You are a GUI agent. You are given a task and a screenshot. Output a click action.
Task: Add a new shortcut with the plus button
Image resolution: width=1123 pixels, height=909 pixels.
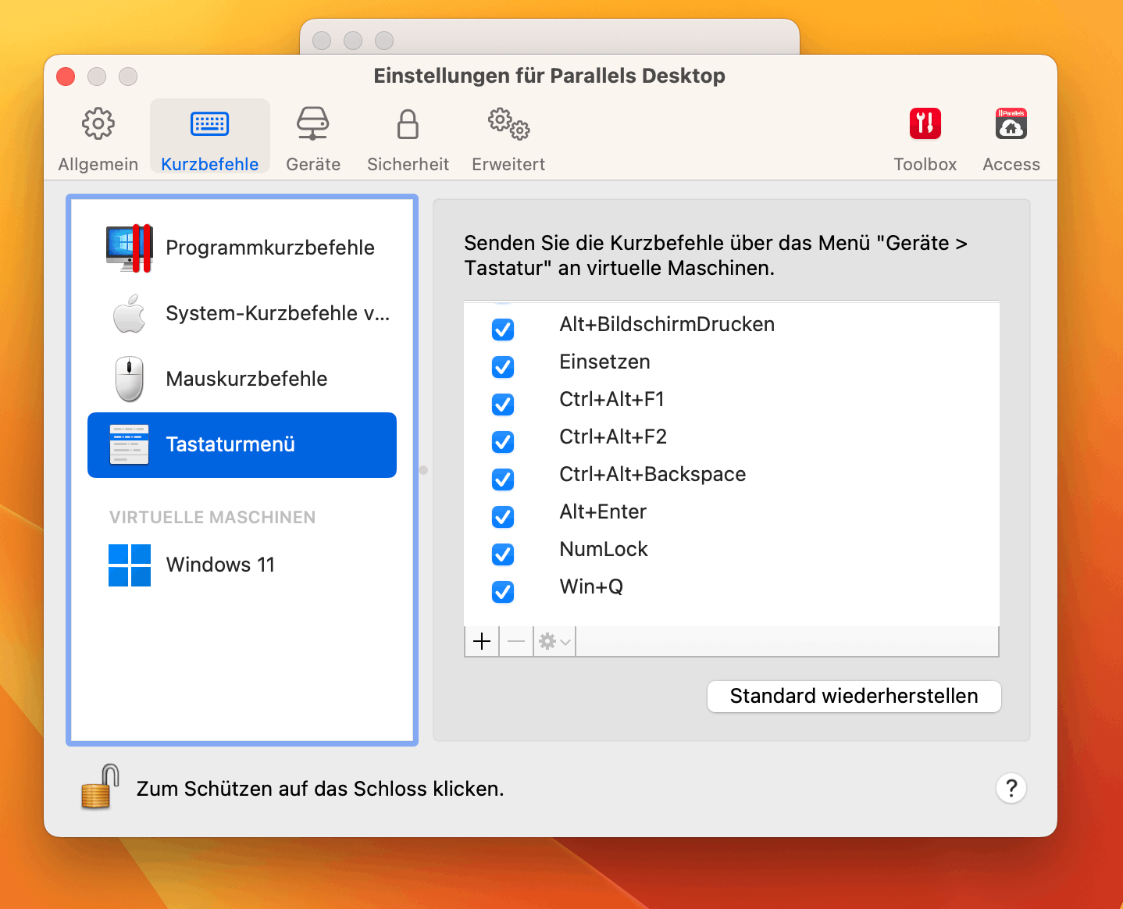click(482, 641)
